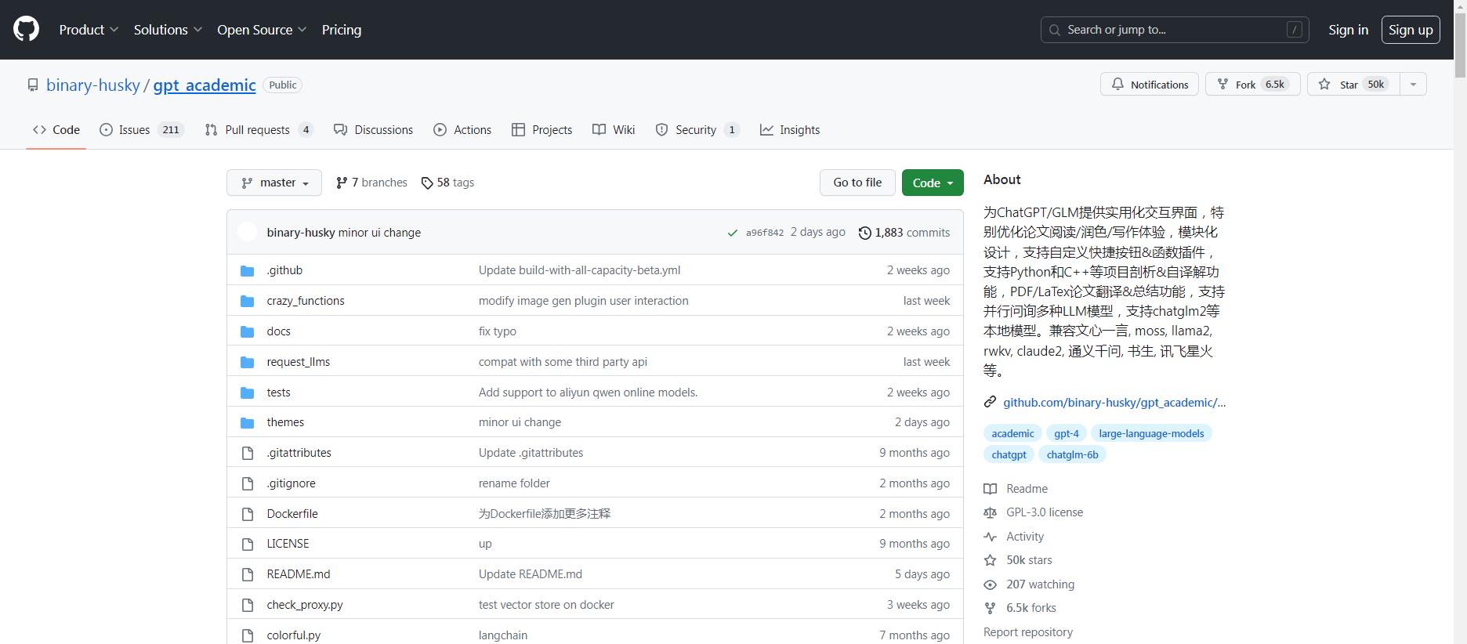1467x644 pixels.
Task: Open the Insights tab
Action: [790, 130]
